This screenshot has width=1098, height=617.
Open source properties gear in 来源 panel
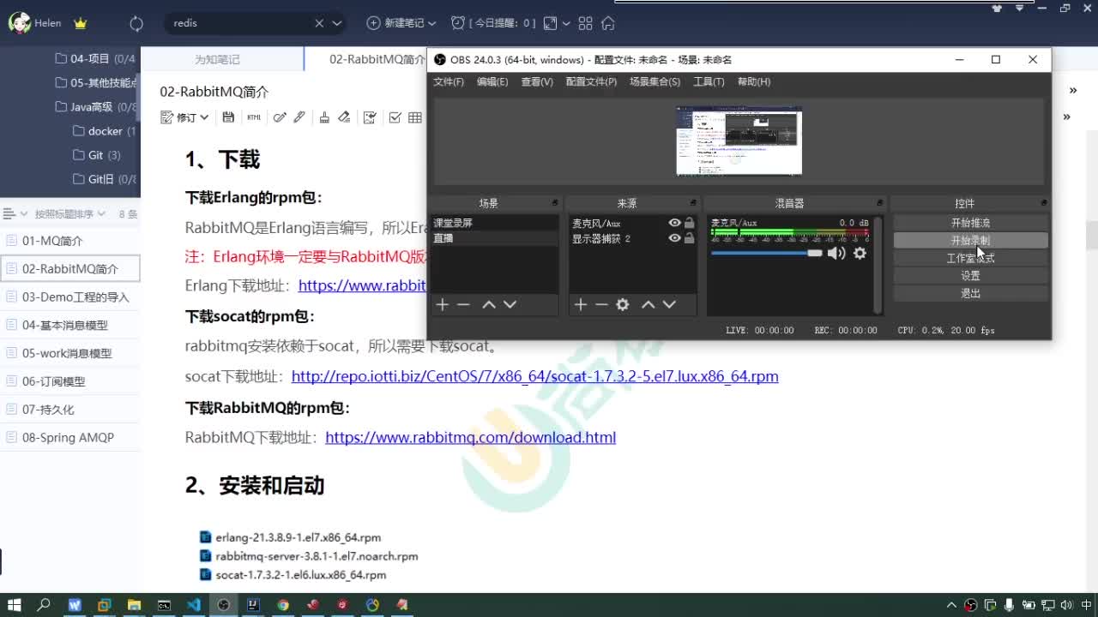(x=623, y=304)
